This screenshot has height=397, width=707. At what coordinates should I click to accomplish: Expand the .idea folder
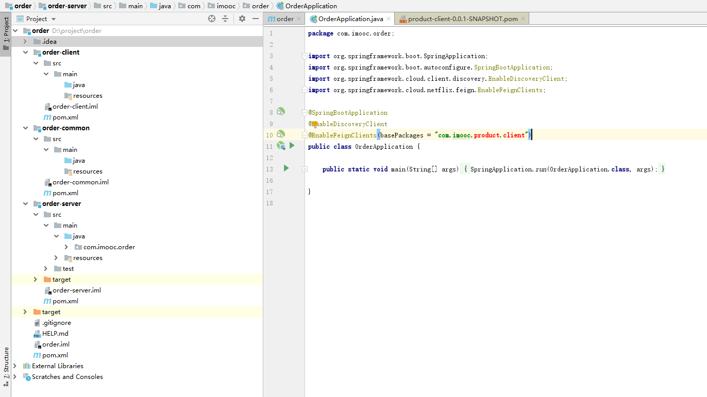(x=25, y=41)
